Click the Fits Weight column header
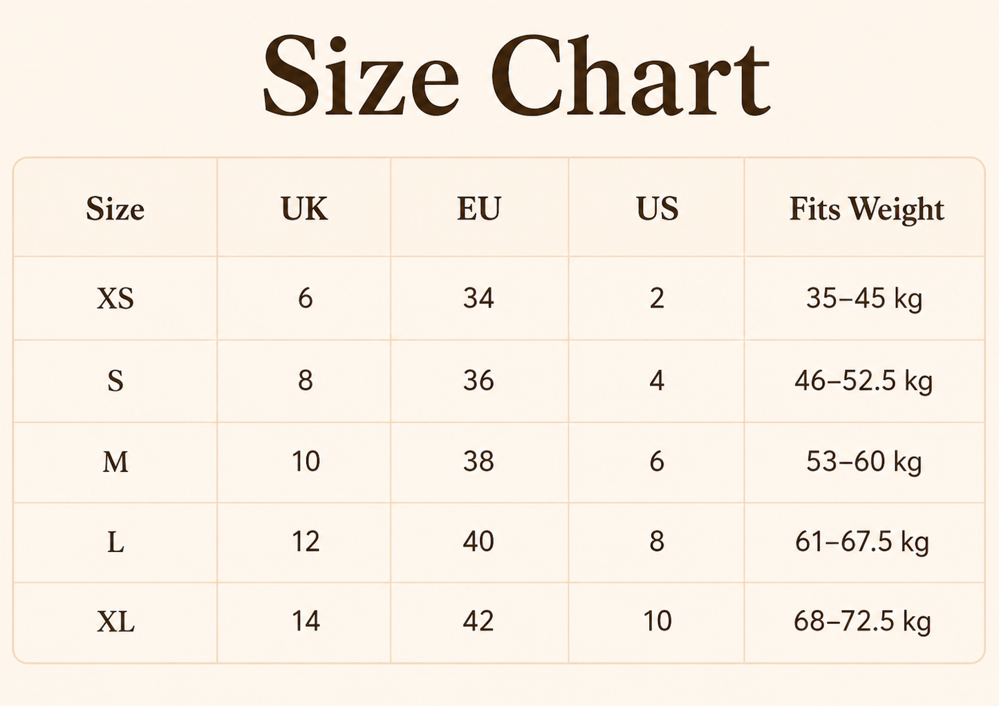This screenshot has height=706, width=999. (866, 209)
